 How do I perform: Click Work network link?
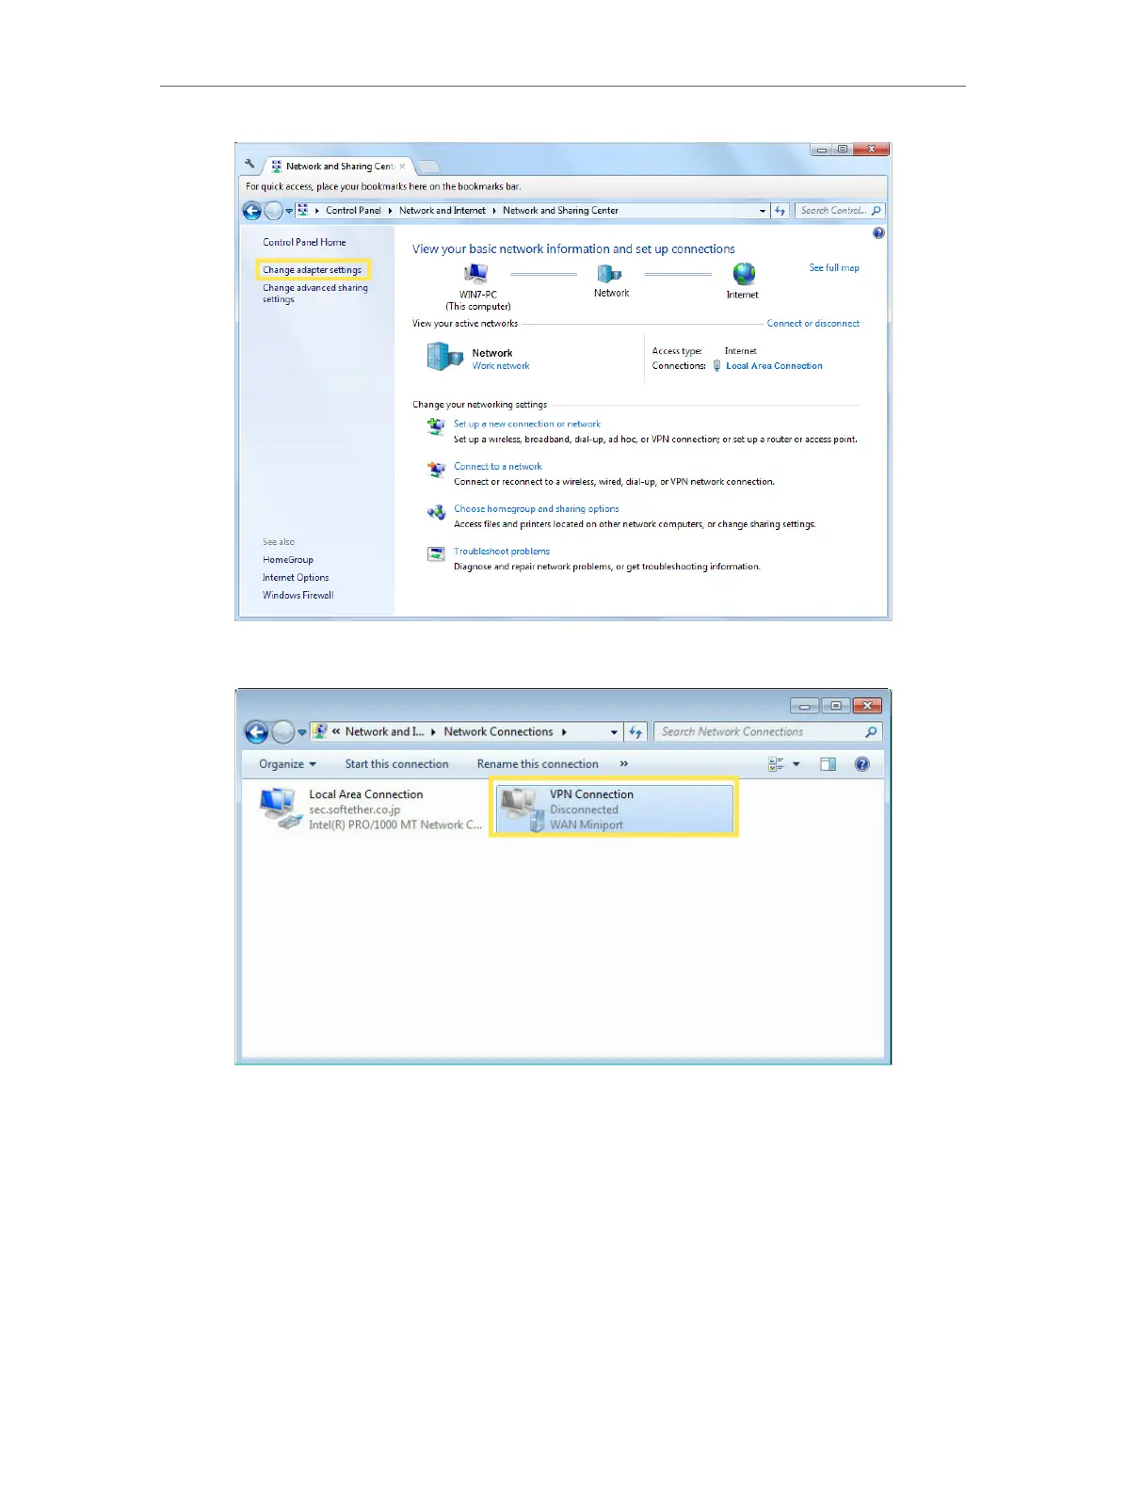(501, 366)
